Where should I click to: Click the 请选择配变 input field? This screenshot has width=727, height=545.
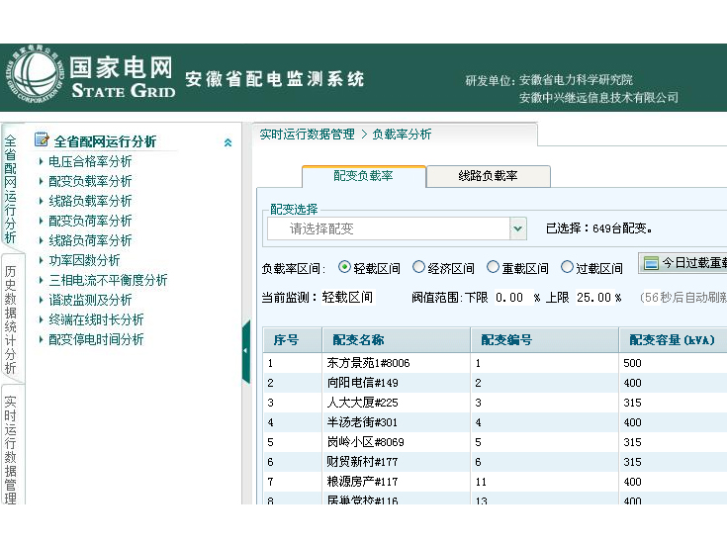[x=389, y=228]
